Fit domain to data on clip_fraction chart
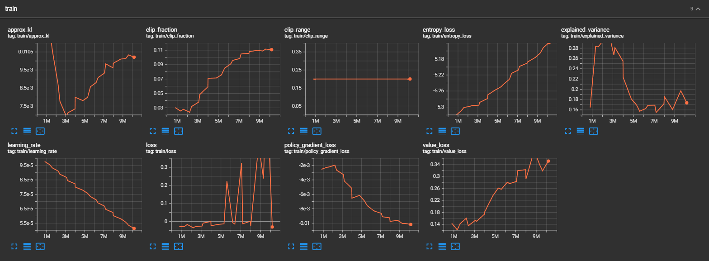 (178, 131)
